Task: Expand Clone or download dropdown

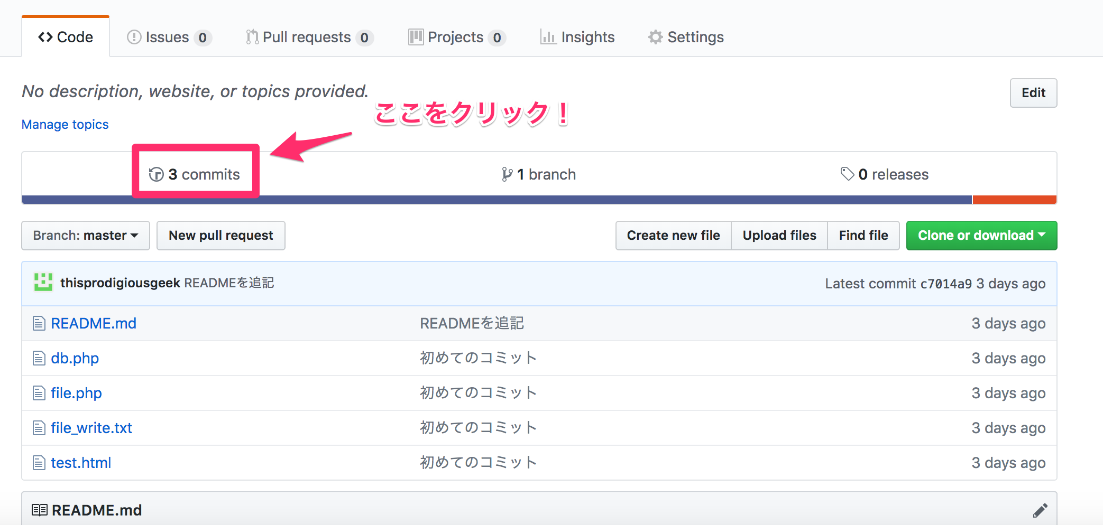Action: coord(981,236)
